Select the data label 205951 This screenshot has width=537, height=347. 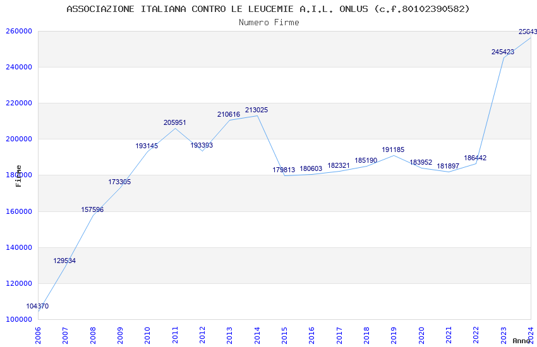point(174,122)
